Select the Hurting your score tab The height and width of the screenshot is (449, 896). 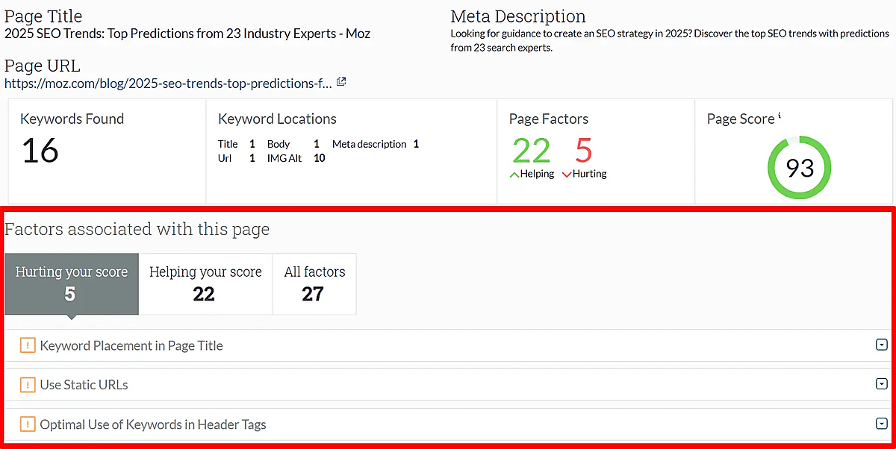point(72,283)
